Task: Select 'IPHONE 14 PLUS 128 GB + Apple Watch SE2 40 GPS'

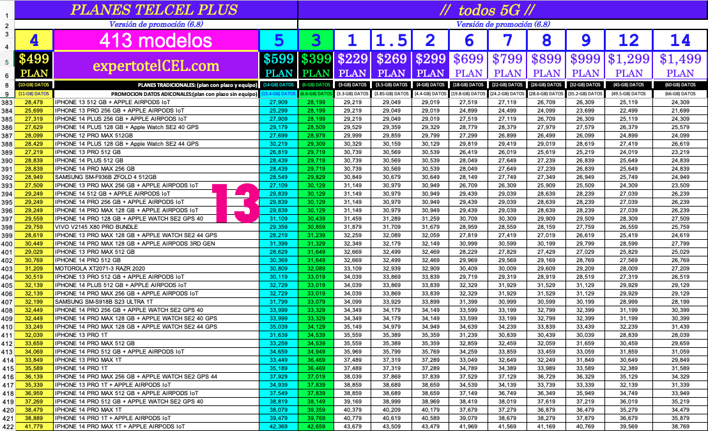Action: 156,127
